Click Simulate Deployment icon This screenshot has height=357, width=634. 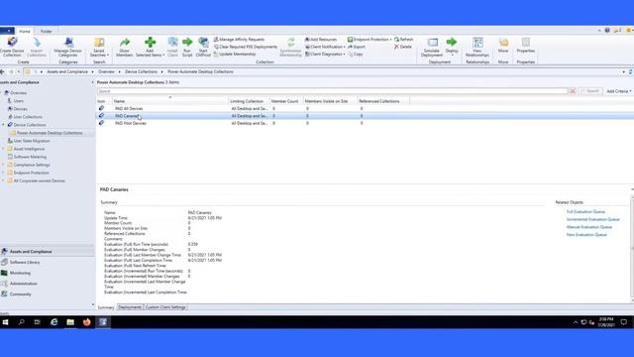(x=432, y=42)
